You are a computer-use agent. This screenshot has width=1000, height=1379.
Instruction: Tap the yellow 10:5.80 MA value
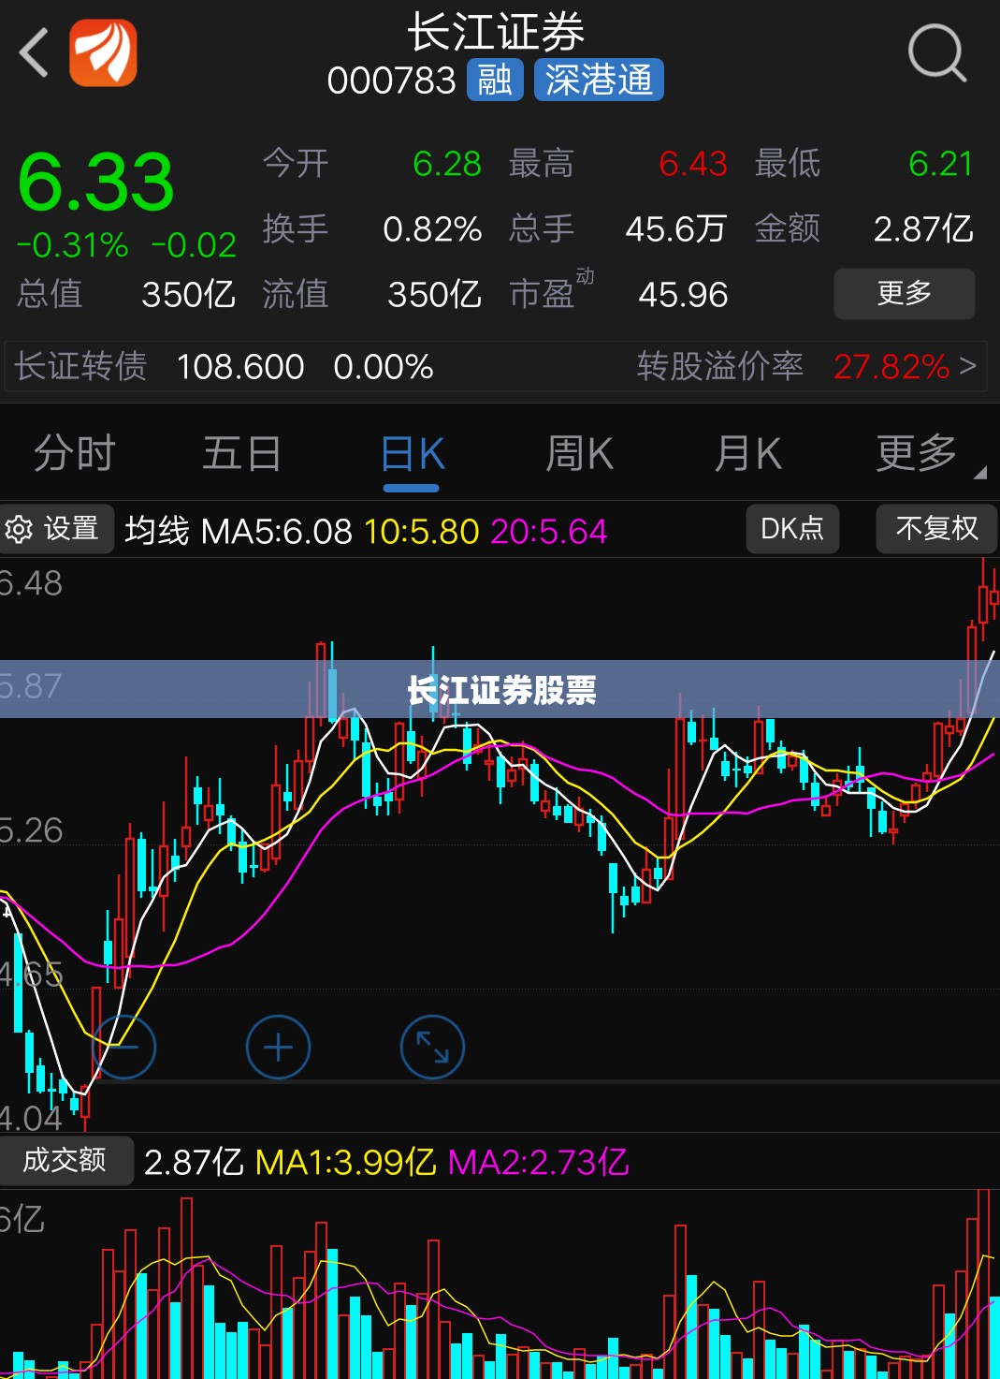(x=421, y=531)
